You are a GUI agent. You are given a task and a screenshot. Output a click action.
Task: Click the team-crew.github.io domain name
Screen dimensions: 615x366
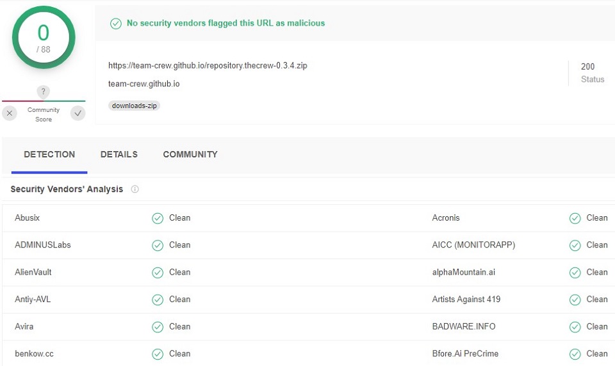coord(143,84)
